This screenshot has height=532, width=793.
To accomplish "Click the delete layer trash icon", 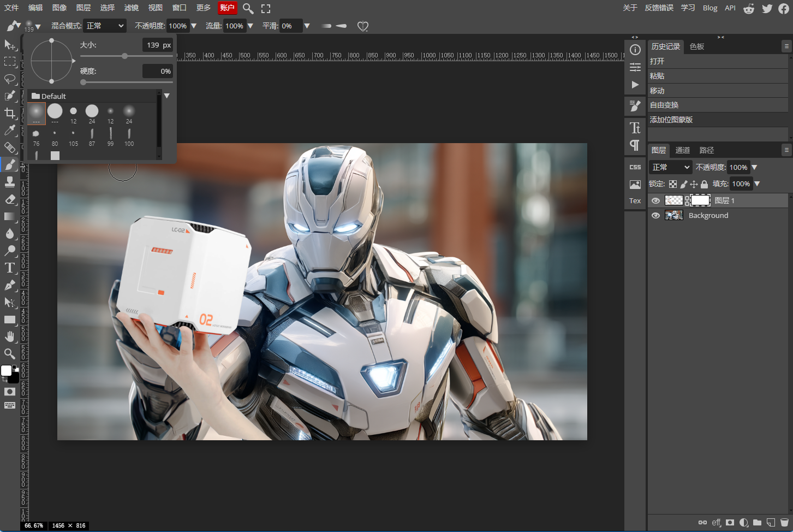I will (784, 523).
